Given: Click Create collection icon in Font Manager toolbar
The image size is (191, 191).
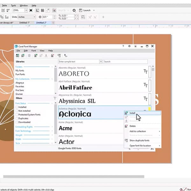Looking at the screenshot, I should (x=23, y=56).
